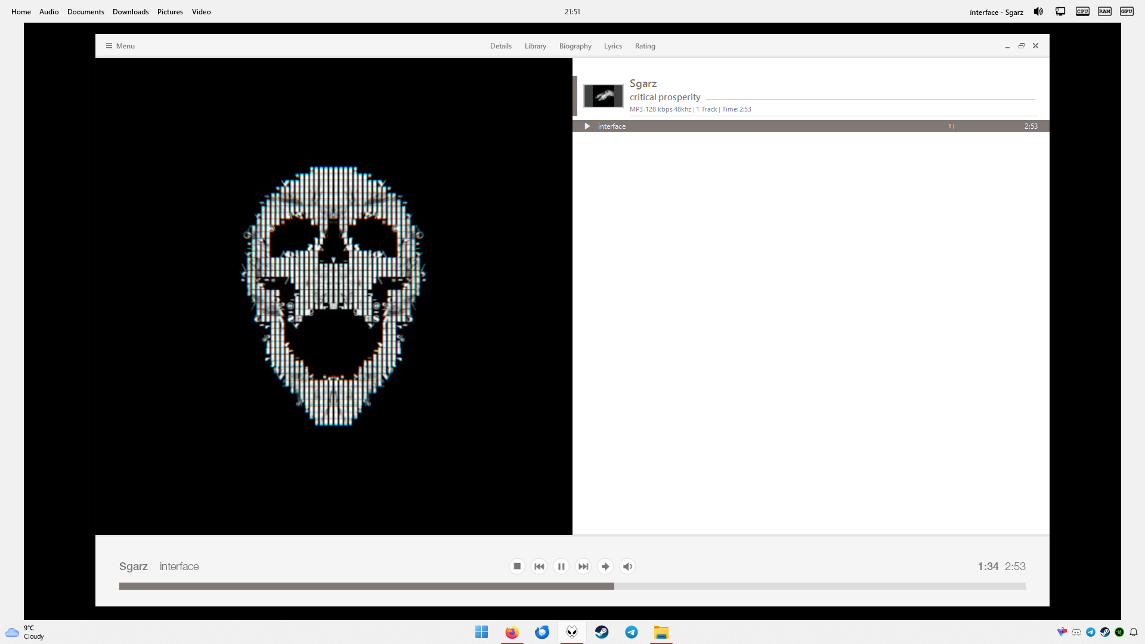The image size is (1145, 644).
Task: Open Steam from the taskbar
Action: tap(601, 632)
